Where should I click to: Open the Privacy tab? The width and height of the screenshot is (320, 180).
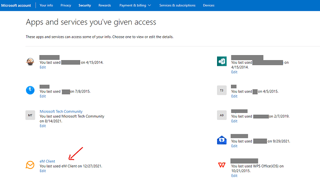click(x=66, y=5)
